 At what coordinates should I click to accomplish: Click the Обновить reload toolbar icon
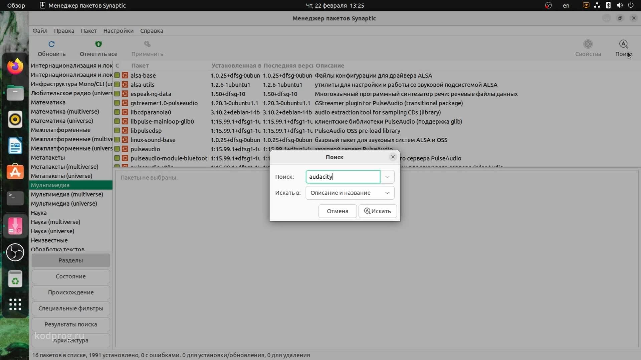51,44
